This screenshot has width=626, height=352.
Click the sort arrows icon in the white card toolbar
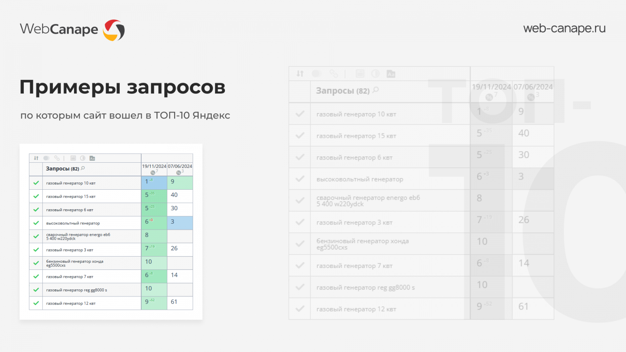[x=36, y=158]
